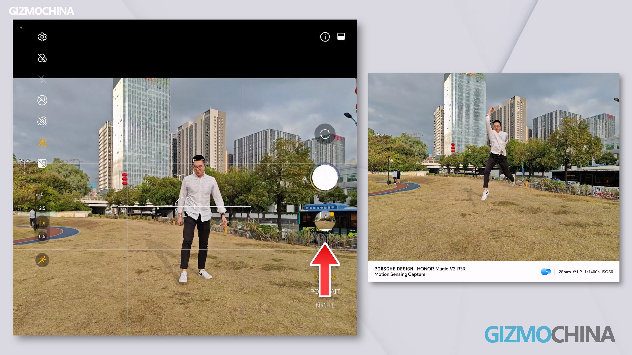Open camera settings gear
632x355 pixels.
pos(42,37)
